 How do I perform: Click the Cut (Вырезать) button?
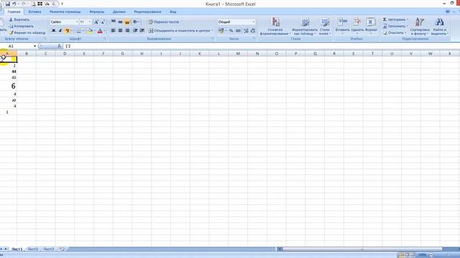pyautogui.click(x=19, y=19)
